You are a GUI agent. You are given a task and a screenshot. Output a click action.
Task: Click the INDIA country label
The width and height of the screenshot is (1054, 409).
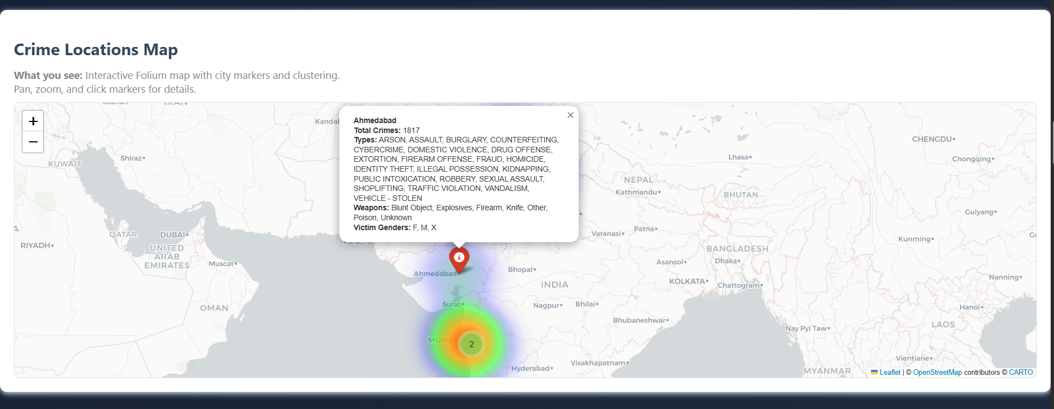tap(554, 285)
